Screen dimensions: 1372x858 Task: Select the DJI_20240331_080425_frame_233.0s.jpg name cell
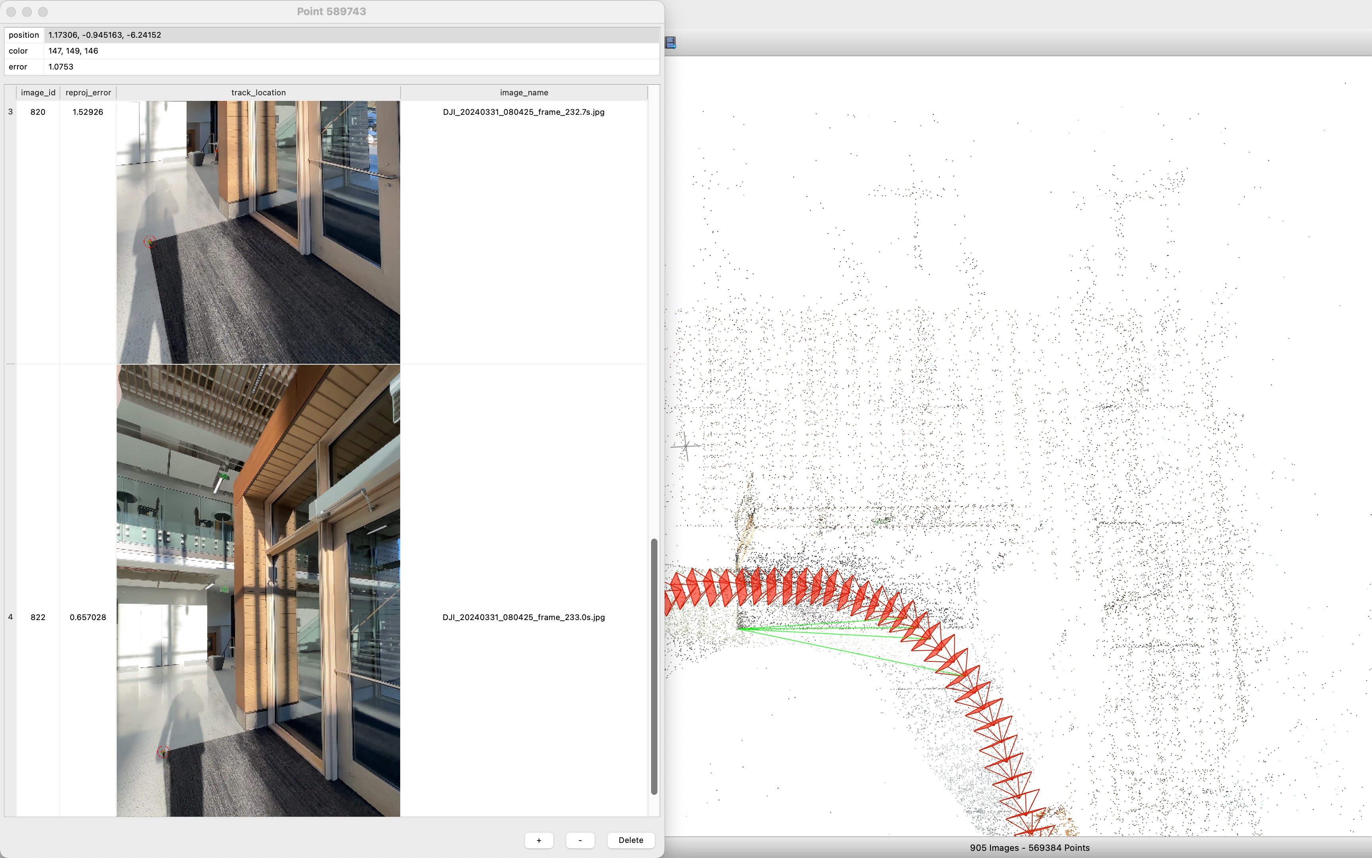pyautogui.click(x=523, y=617)
